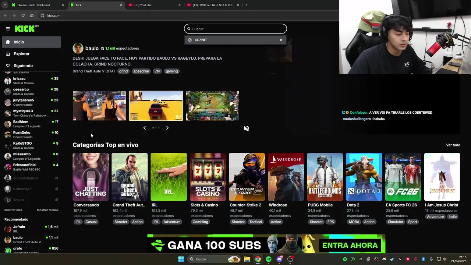Open a new browser tab
471x265 pixels.
click(247, 5)
